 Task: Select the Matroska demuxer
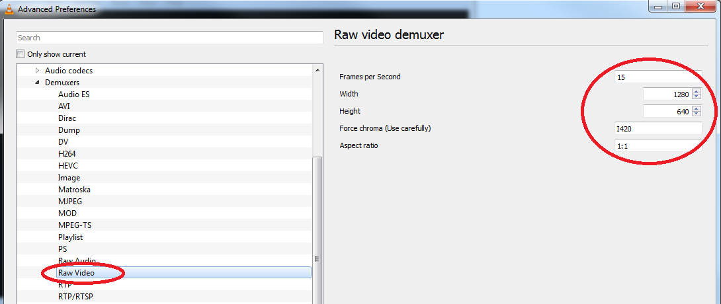[x=75, y=190]
